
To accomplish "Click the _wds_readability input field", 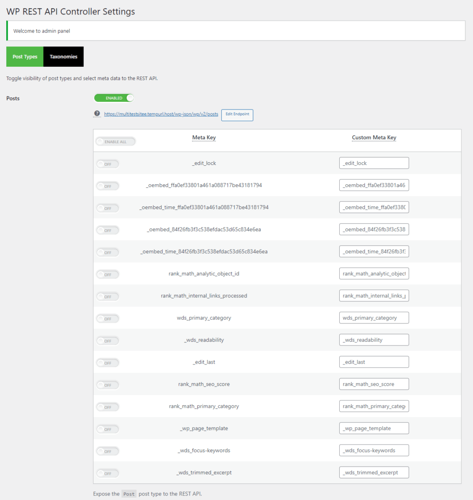I will point(374,340).
